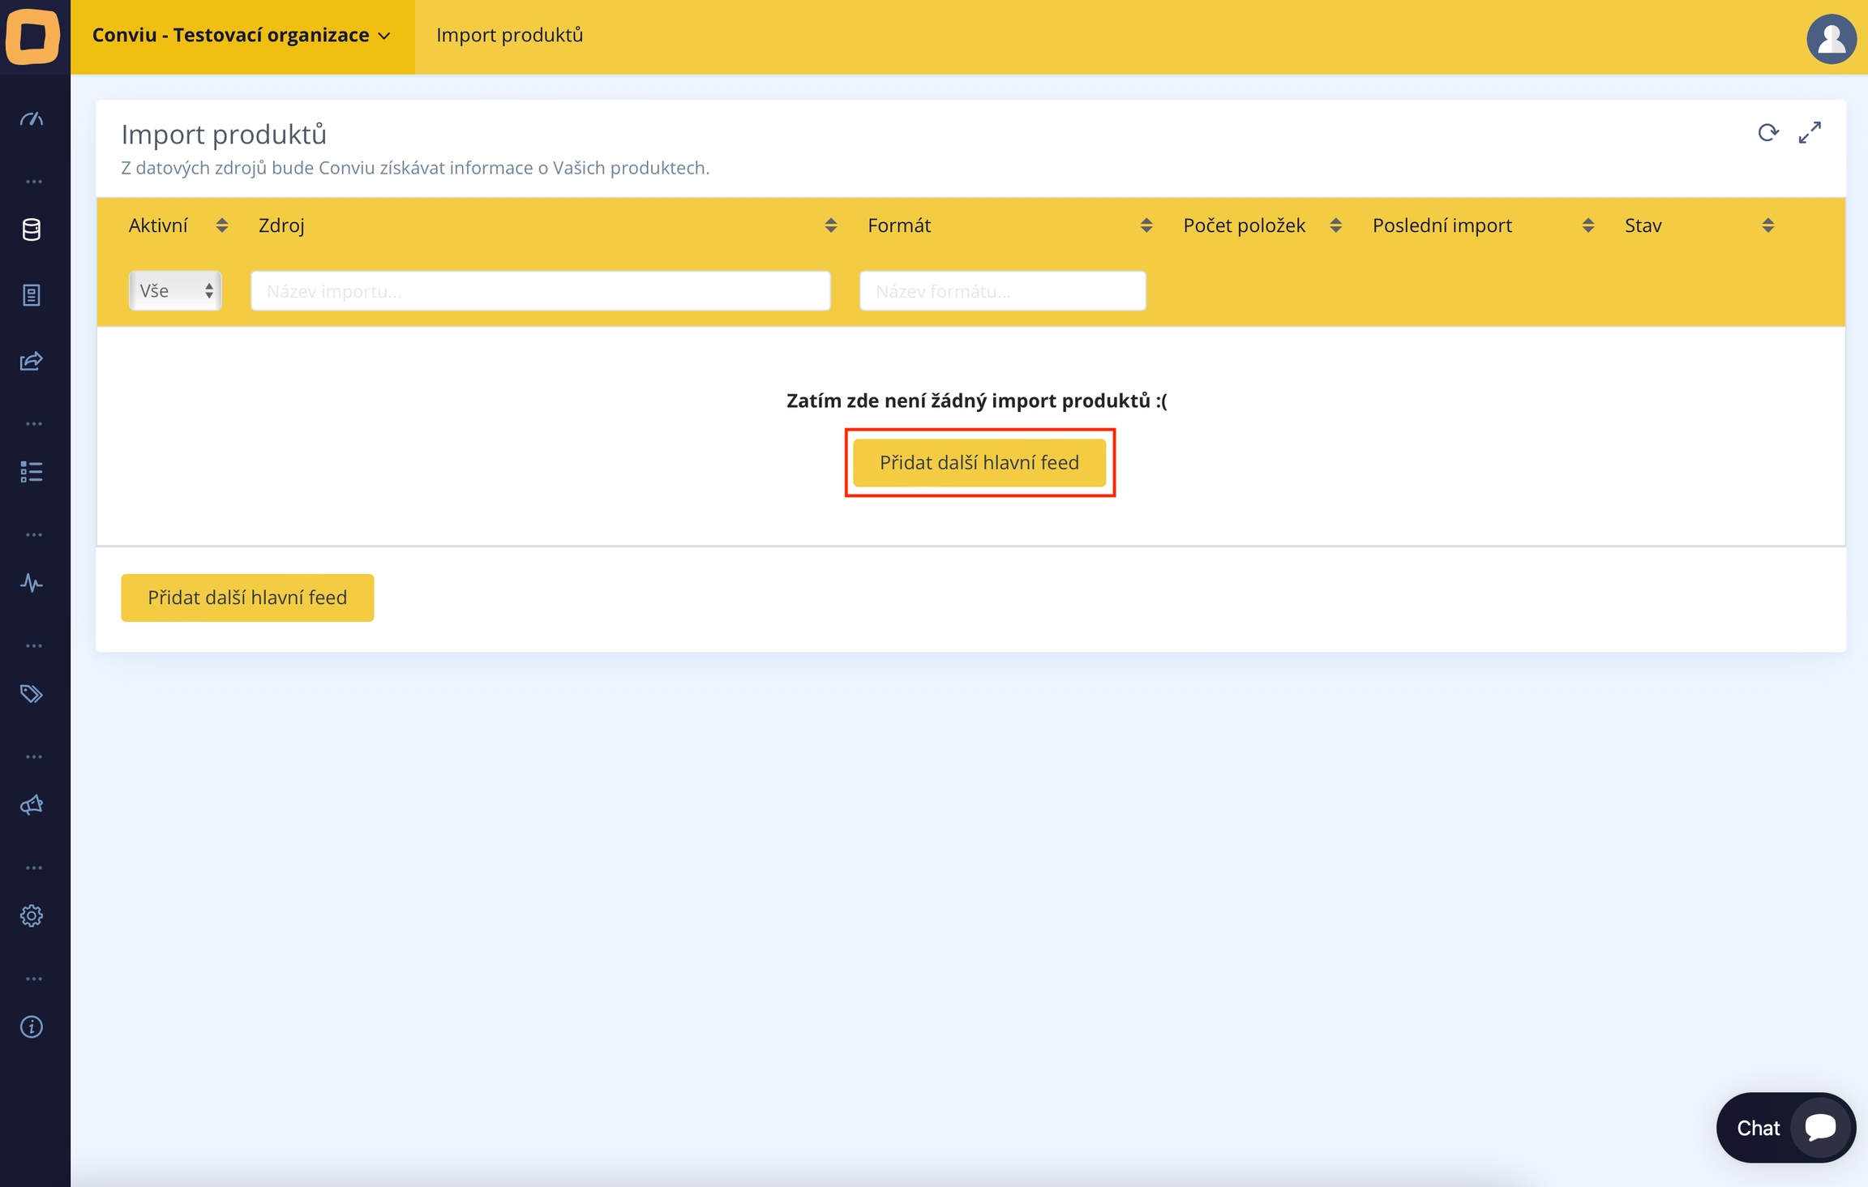Image resolution: width=1868 pixels, height=1187 pixels.
Task: Open the activity pulse icon in sidebar
Action: click(x=32, y=583)
